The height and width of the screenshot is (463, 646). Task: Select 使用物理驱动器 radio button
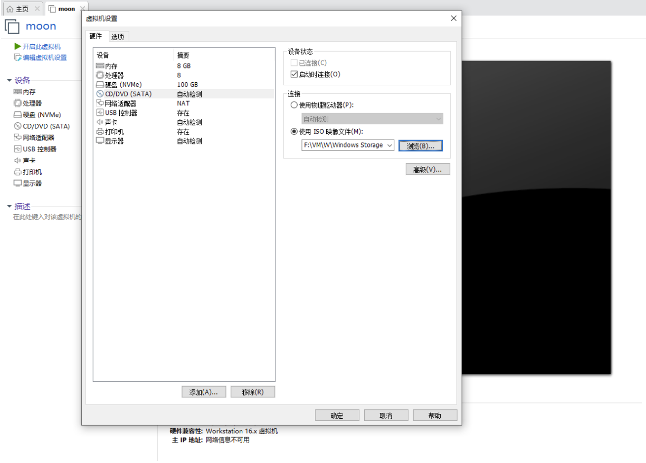coord(294,105)
